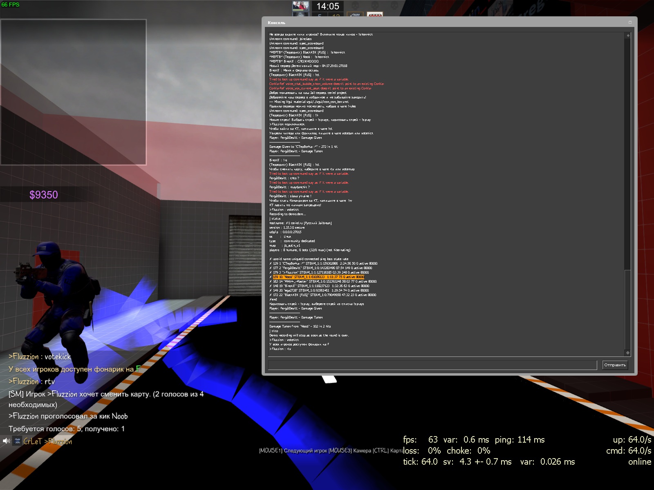Click the highlighted Noob status line

point(318,277)
